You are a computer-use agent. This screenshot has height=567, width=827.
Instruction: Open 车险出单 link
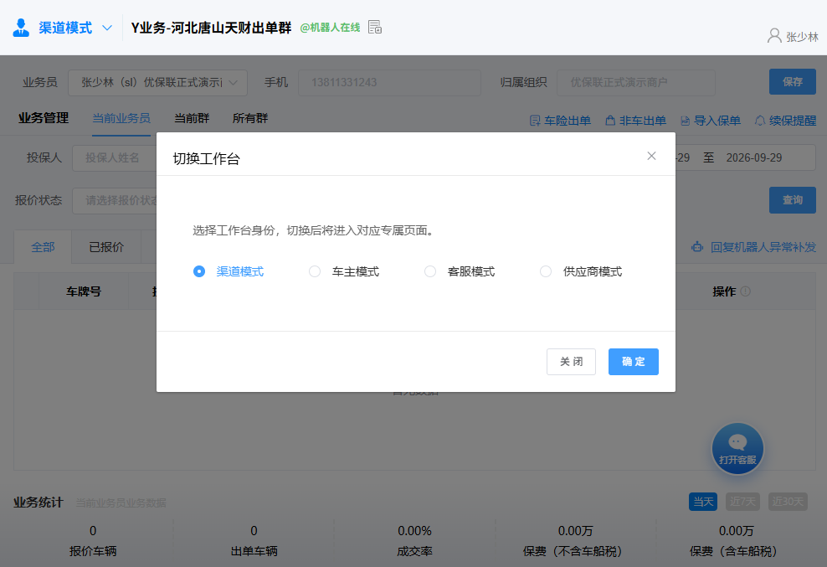567,121
